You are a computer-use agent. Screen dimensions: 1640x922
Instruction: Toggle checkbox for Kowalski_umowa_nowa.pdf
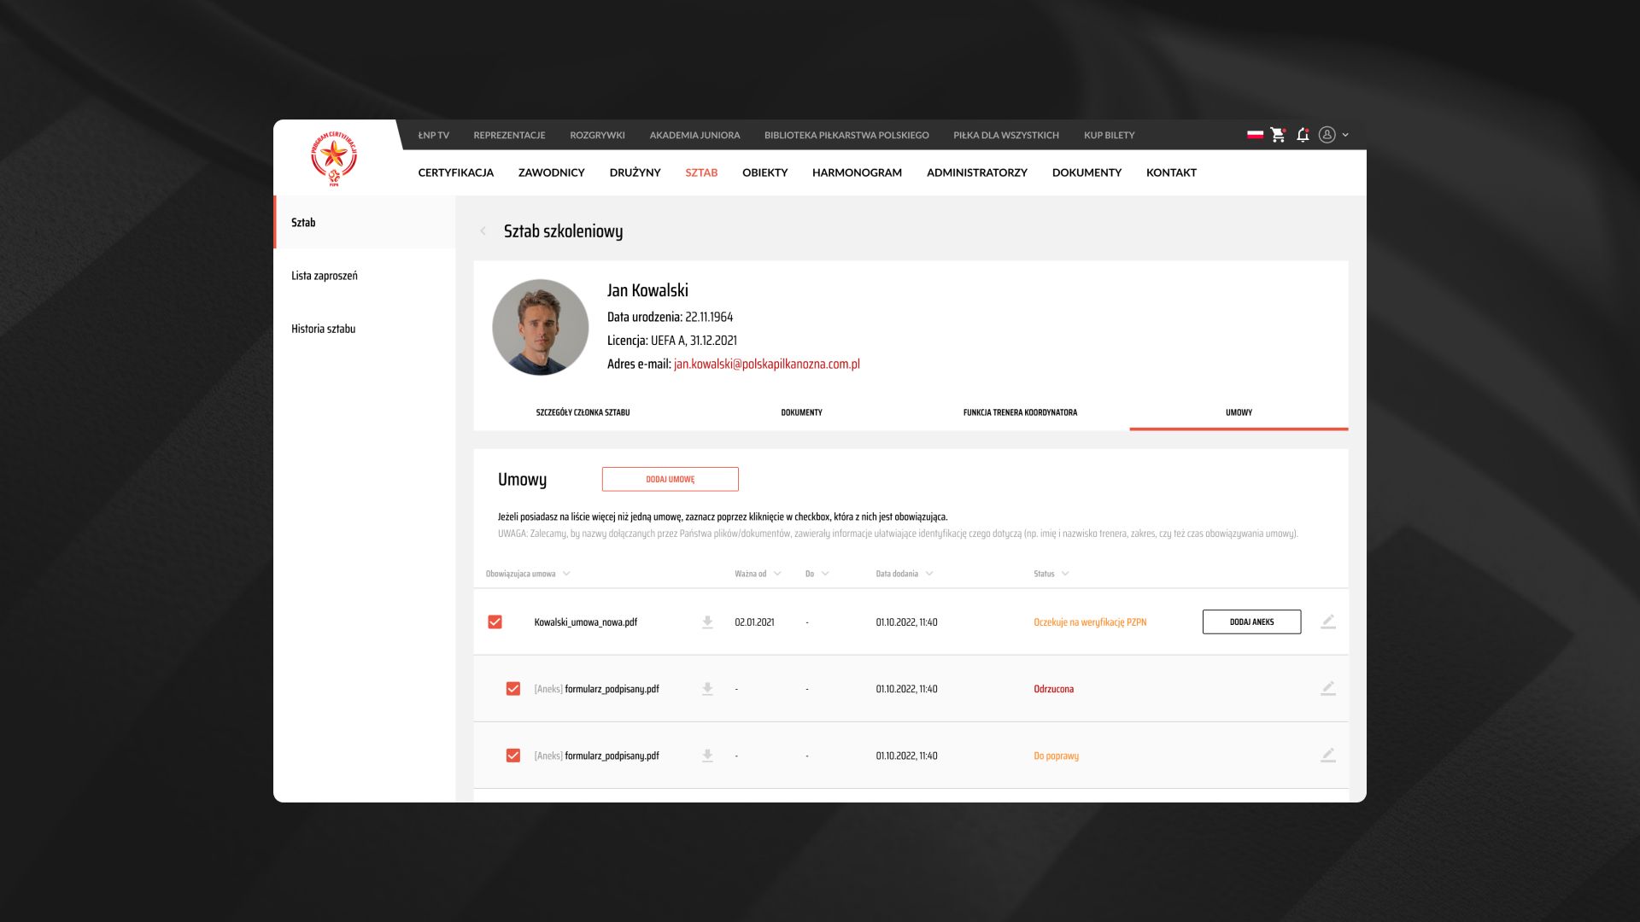[495, 622]
